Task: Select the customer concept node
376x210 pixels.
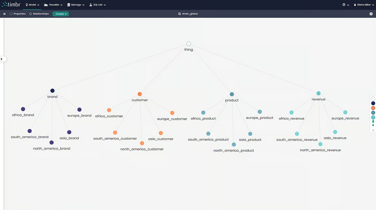Action: point(140,94)
